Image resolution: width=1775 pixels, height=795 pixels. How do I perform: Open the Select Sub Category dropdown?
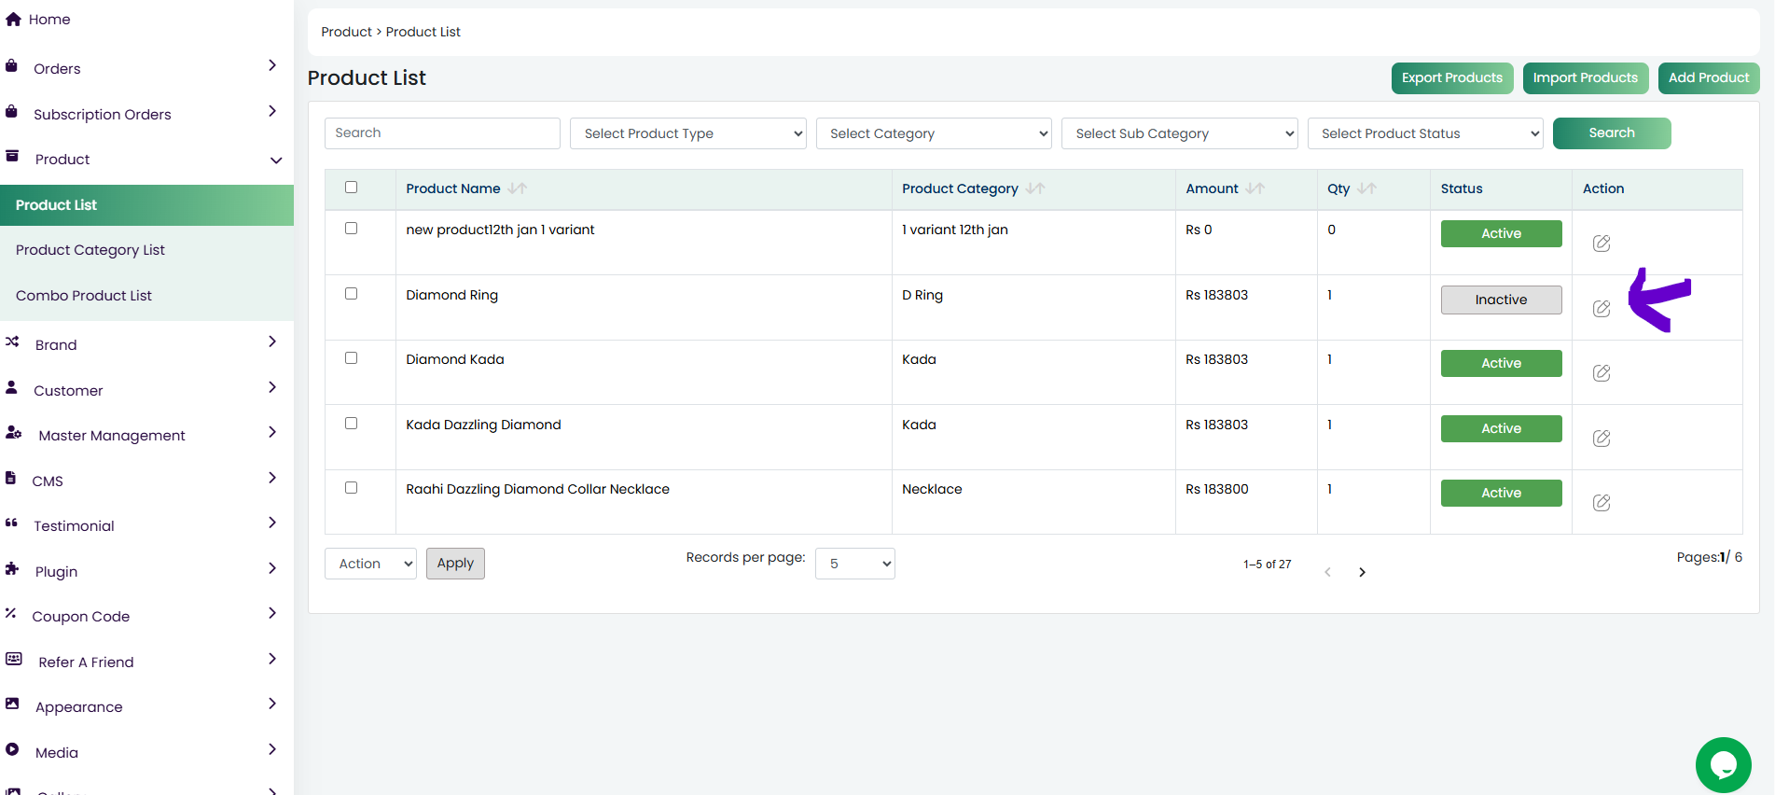[1180, 133]
